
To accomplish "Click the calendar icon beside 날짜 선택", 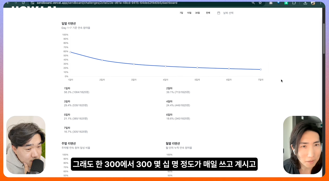I will point(218,13).
